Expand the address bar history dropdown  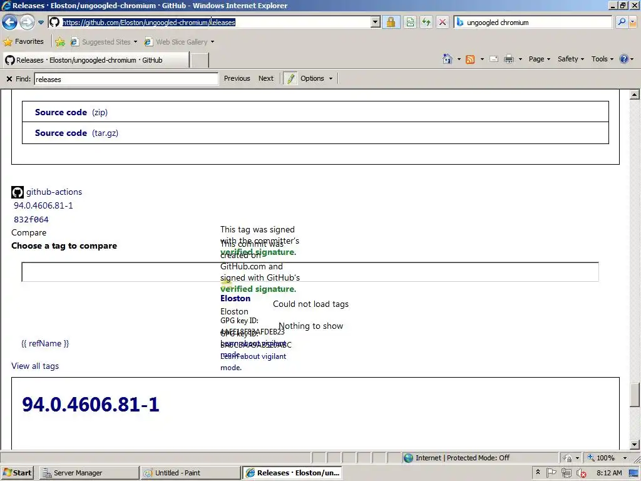coord(376,22)
